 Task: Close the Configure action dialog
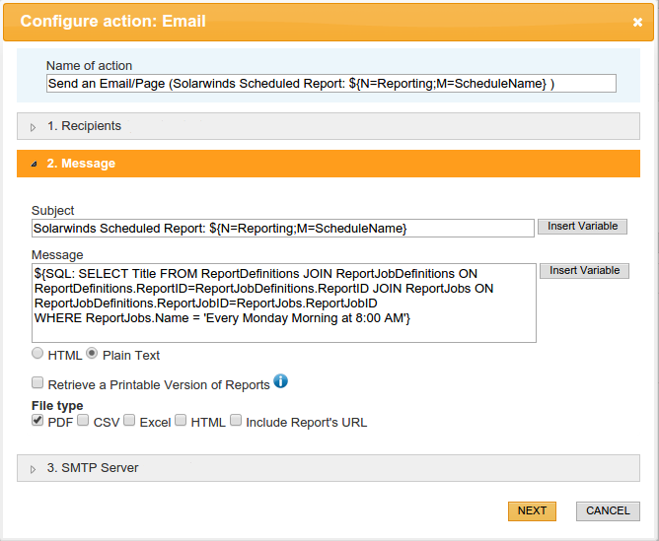click(637, 22)
